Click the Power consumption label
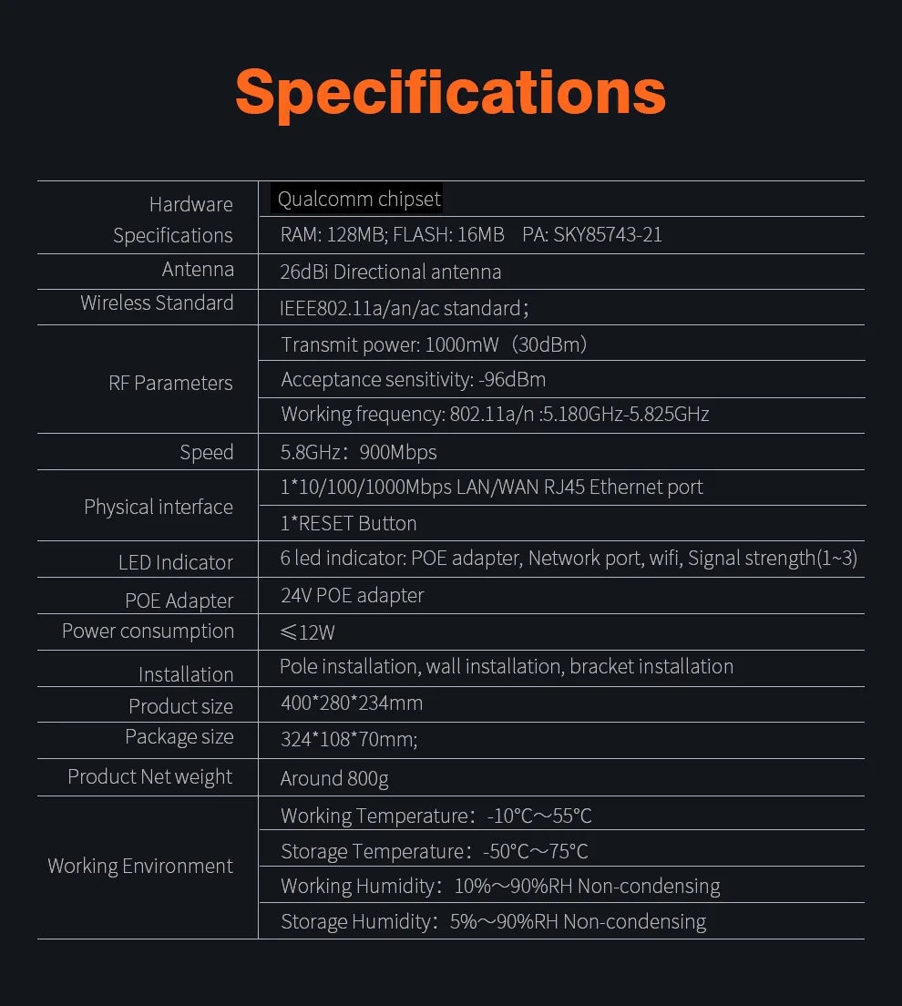Viewport: 902px width, 1006px height. [148, 631]
